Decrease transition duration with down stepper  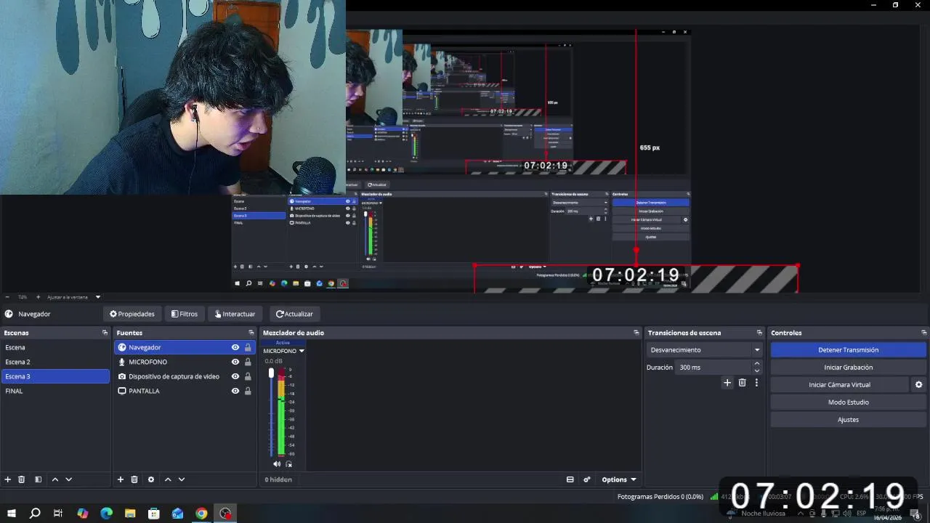coord(756,370)
